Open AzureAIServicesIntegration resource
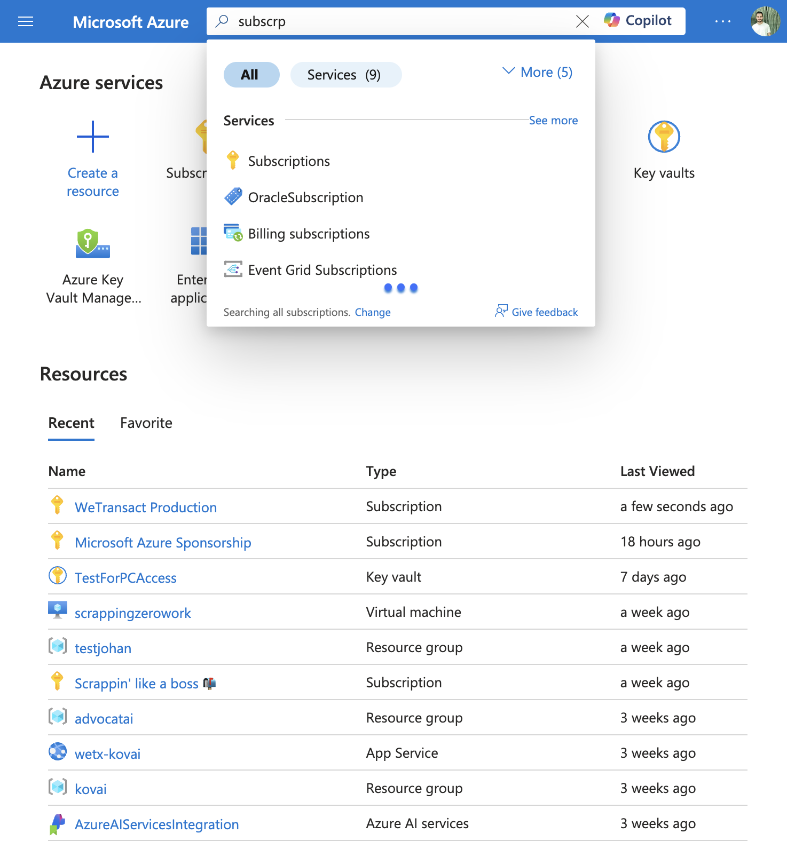Image resolution: width=787 pixels, height=841 pixels. pos(157,824)
